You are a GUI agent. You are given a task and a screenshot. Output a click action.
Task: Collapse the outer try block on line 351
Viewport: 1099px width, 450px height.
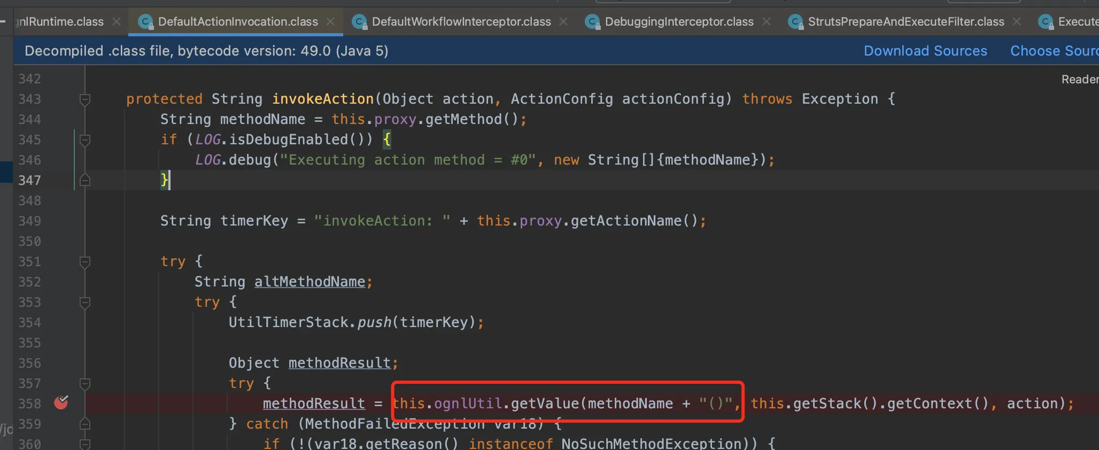point(84,262)
